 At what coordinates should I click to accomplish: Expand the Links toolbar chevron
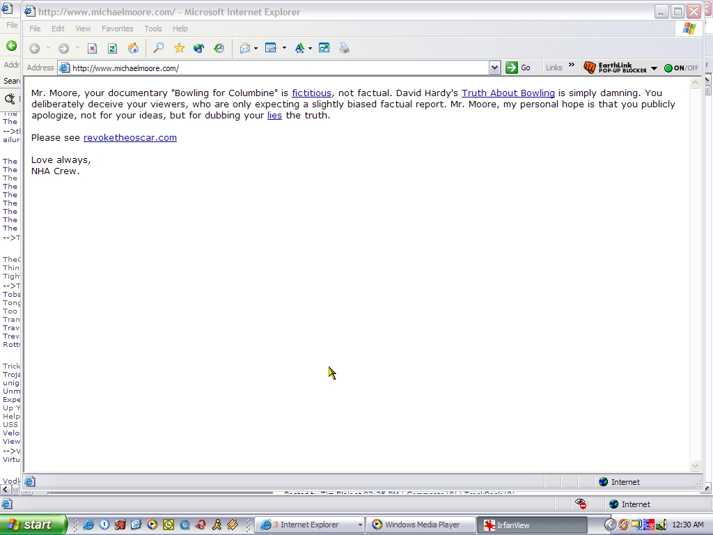[572, 65]
